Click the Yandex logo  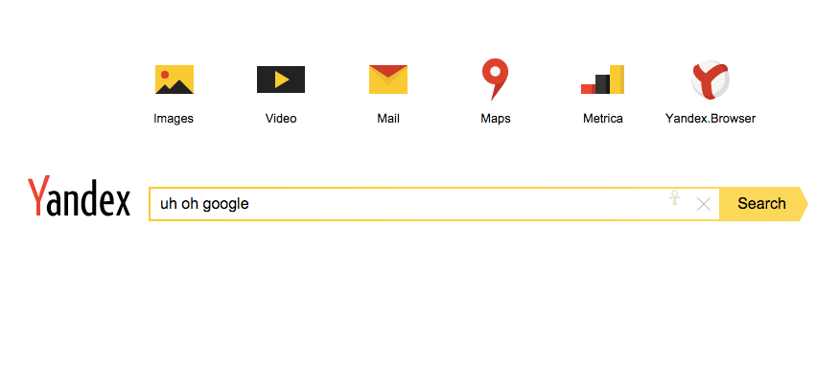point(79,197)
